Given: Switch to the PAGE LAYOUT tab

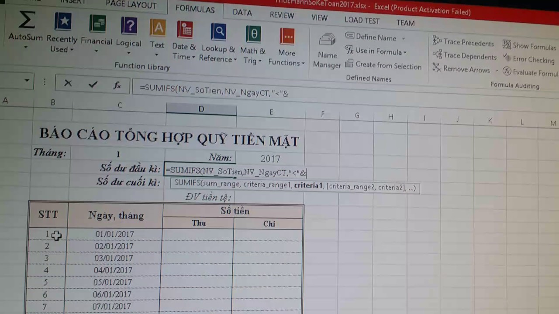Looking at the screenshot, I should pyautogui.click(x=131, y=5).
